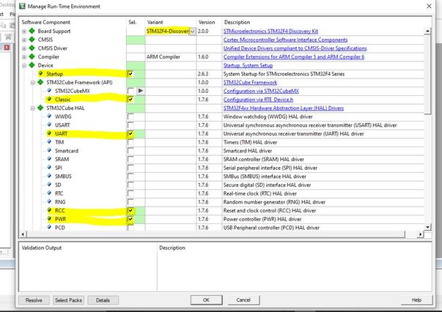
Task: Click the RCC component icon
Action: tap(49, 210)
